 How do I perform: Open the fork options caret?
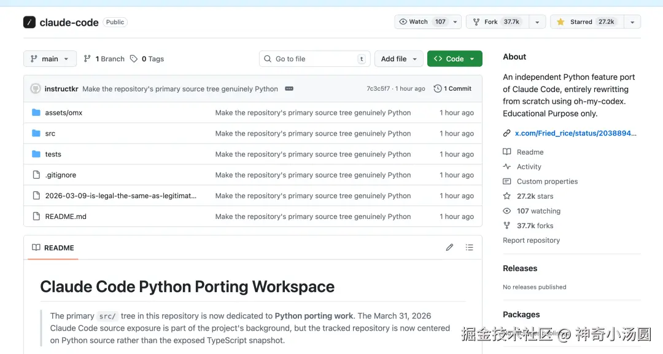tap(537, 22)
